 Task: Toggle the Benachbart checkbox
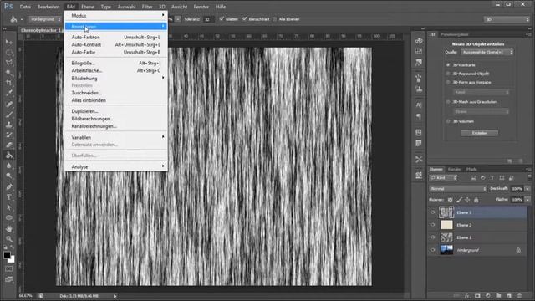245,19
